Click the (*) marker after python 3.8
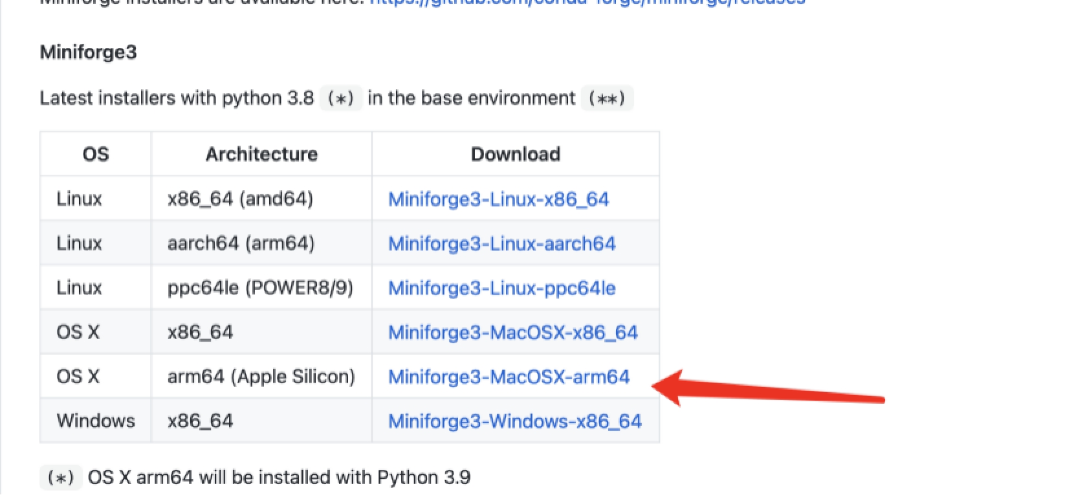Image resolution: width=1074 pixels, height=497 pixels. pos(341,98)
